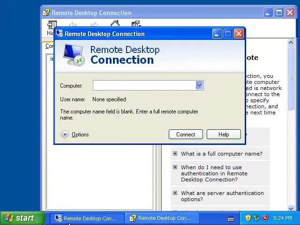300x225 pixels.
Task: Click the Hide toolbar icon in help window
Action: coord(52,25)
